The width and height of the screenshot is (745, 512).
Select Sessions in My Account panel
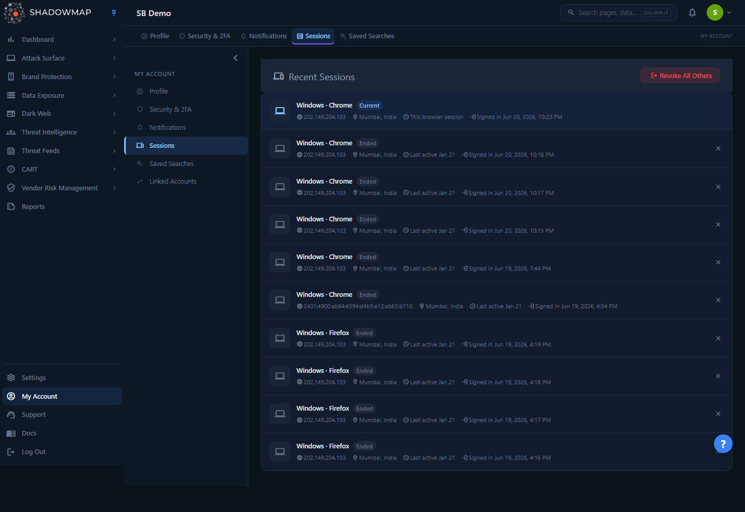[186, 146]
